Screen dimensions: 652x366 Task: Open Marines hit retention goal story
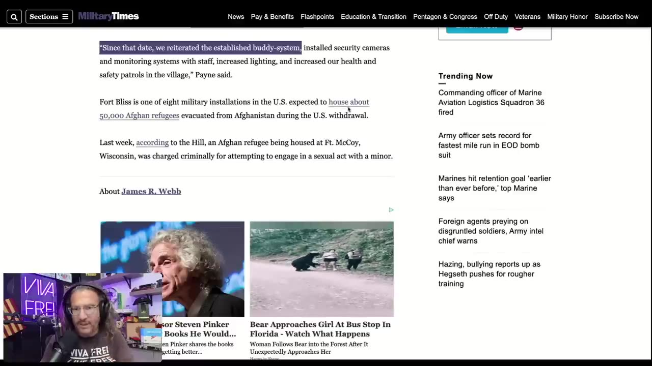[x=495, y=188]
